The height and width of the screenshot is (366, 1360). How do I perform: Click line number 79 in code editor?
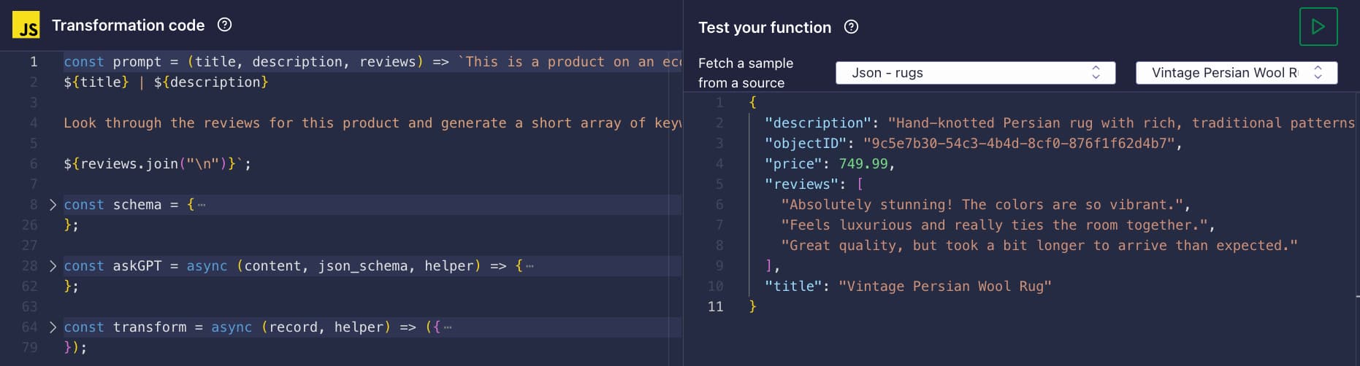click(x=29, y=348)
